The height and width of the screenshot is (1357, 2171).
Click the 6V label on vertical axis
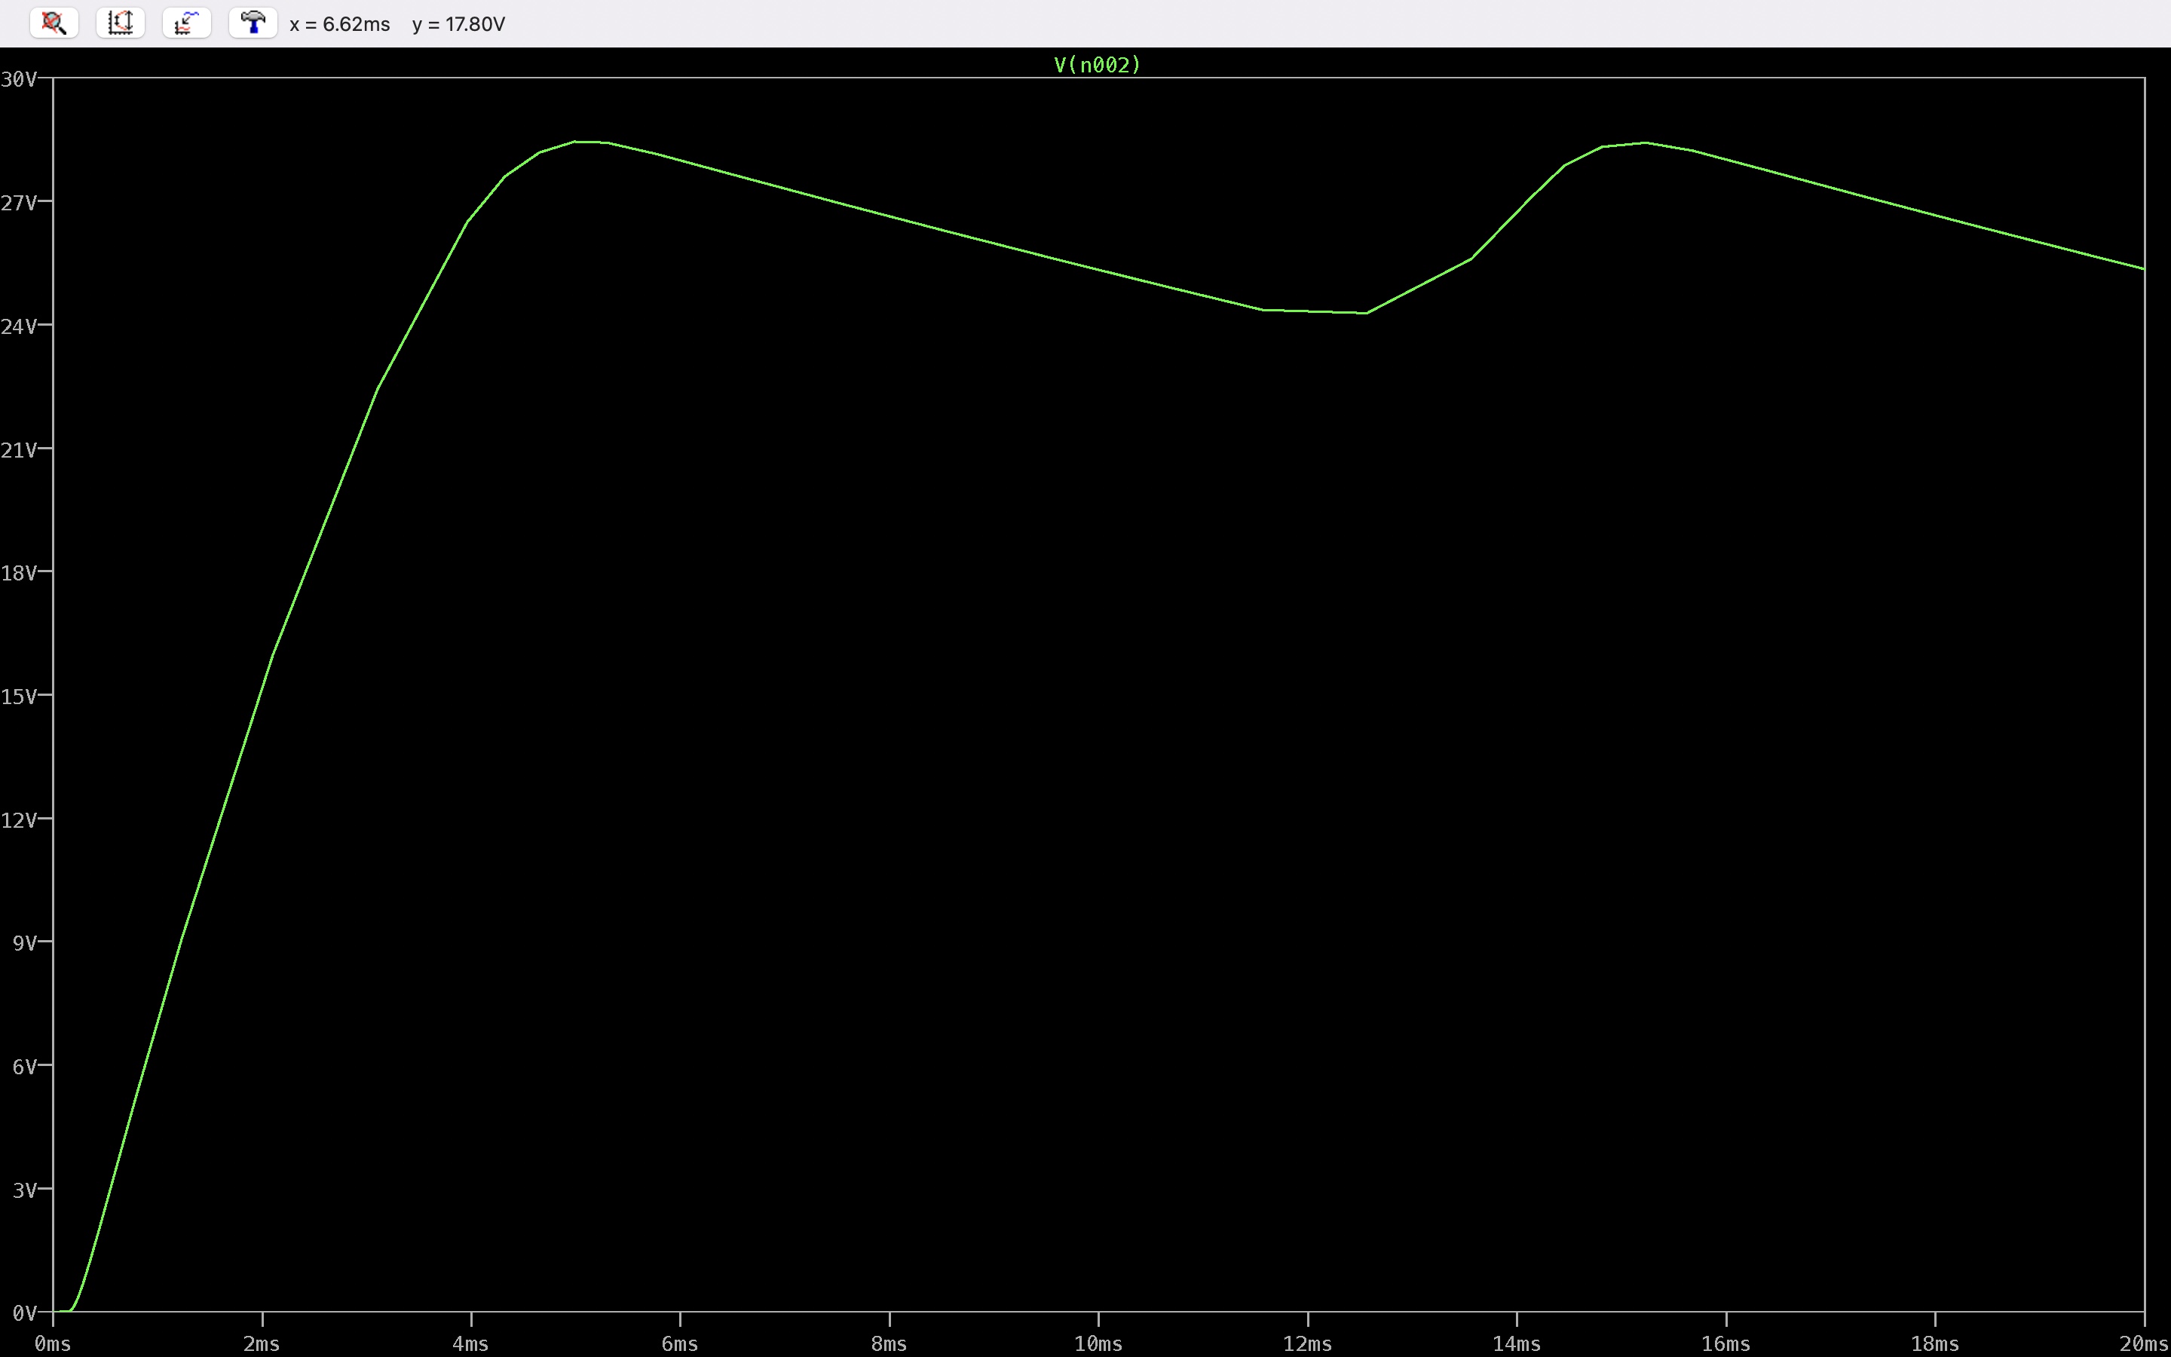click(x=24, y=1066)
